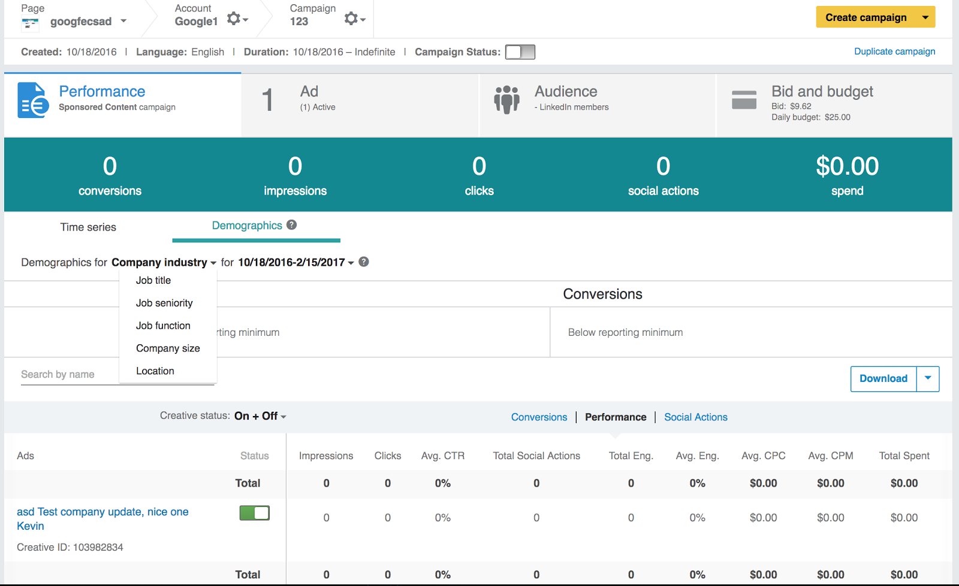Click the help icon after date range
Viewport: 959px width, 586px height.
pyautogui.click(x=364, y=262)
